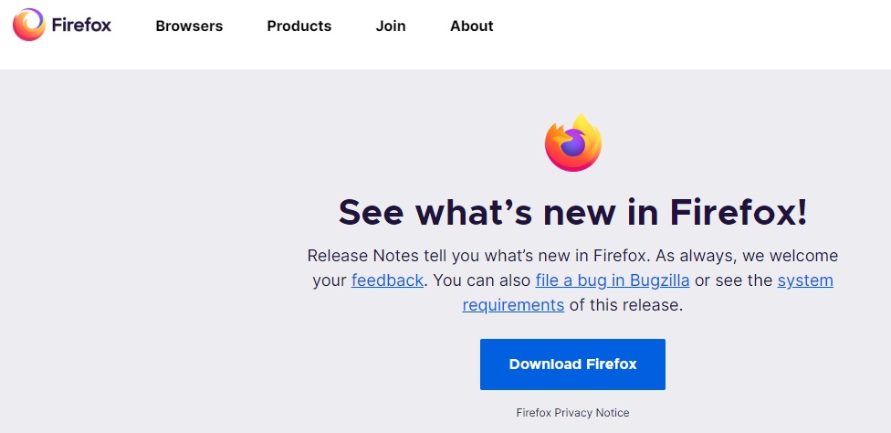Click the 'As always, we welcome' text
This screenshot has height=433, width=891.
coord(747,256)
